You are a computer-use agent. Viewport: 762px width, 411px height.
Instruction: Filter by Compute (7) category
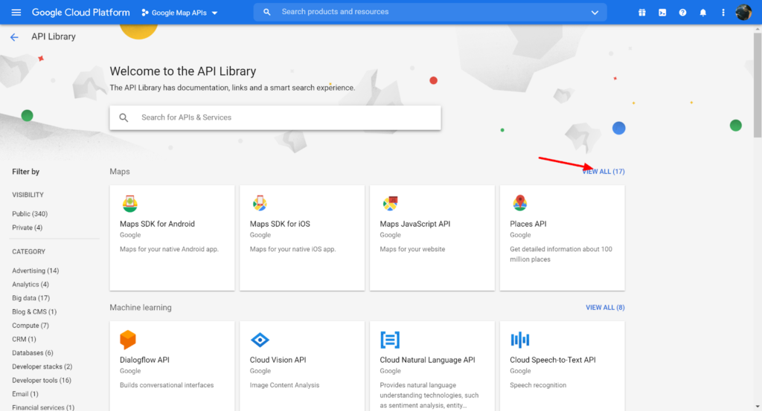(30, 325)
